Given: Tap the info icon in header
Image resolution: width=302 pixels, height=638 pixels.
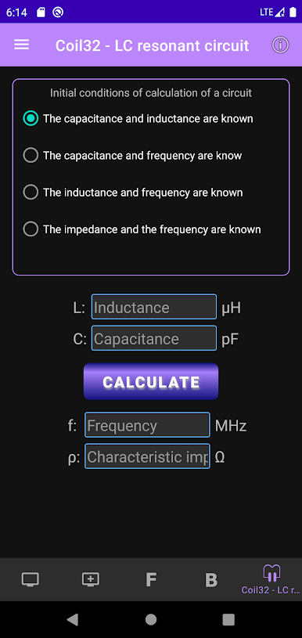Looking at the screenshot, I should tap(280, 45).
